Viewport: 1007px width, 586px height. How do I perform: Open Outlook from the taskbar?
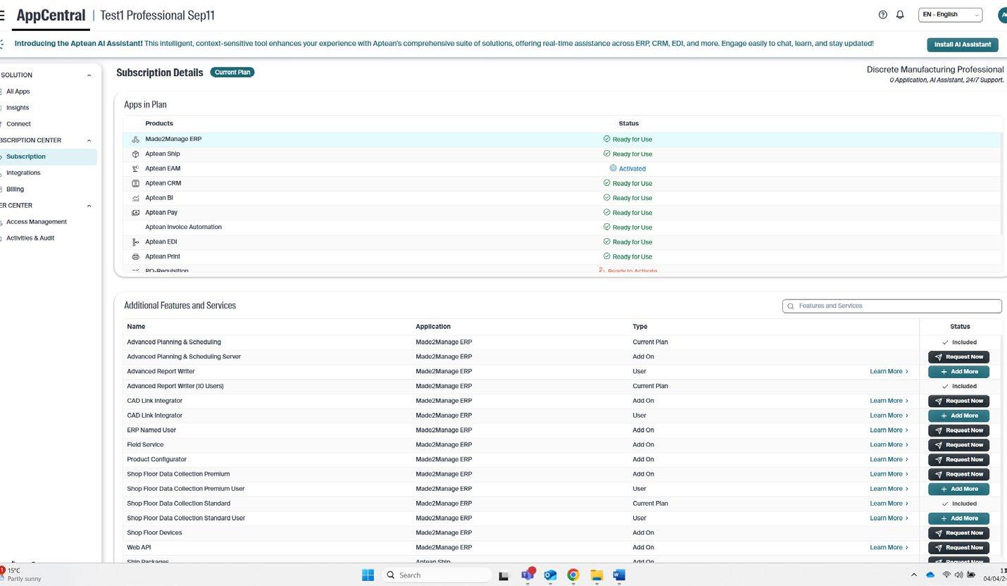pos(550,575)
